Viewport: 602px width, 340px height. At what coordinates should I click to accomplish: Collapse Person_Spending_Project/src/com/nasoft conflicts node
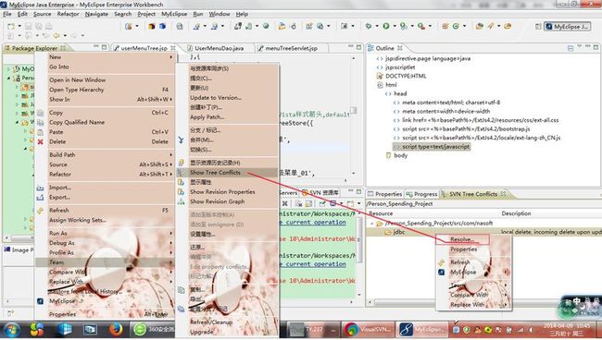pos(371,224)
